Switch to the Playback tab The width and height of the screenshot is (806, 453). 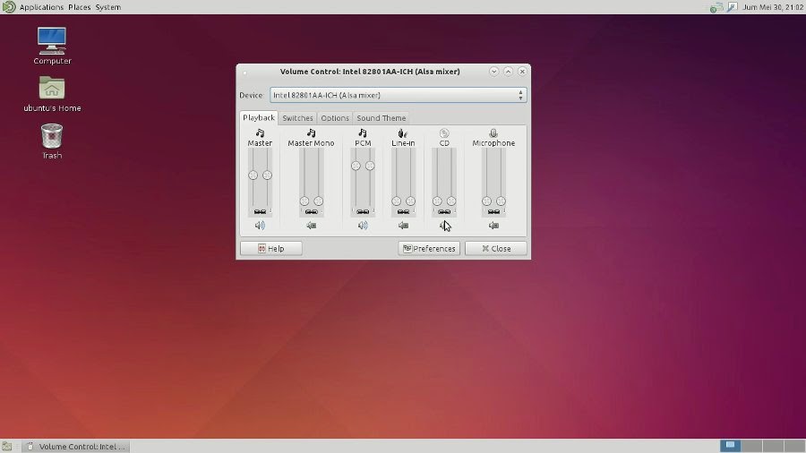tap(259, 117)
